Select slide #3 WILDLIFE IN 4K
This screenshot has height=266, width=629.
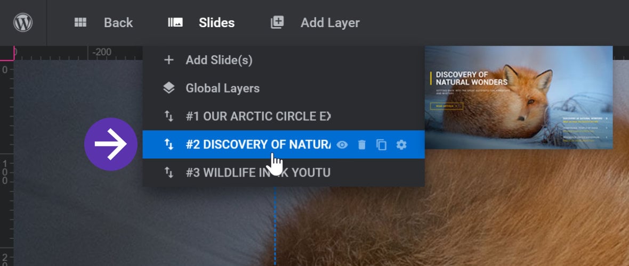tap(258, 172)
